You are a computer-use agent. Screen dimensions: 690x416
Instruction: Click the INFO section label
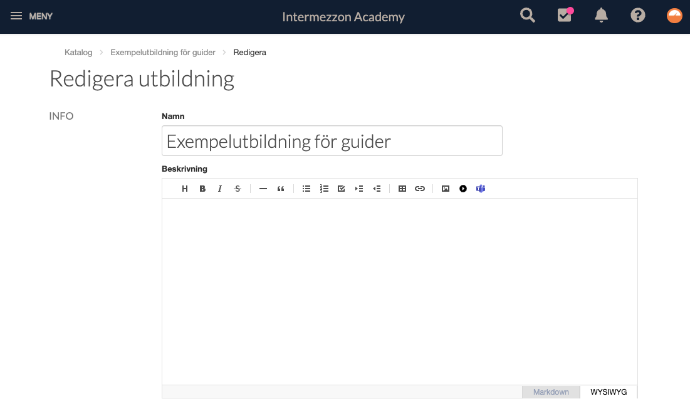click(61, 116)
